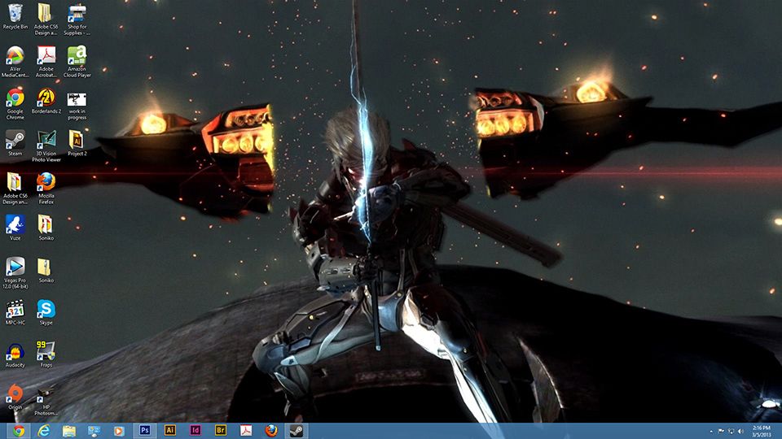782x439 pixels.
Task: Open Soniko folder beside Vegas Pro
Action: pyautogui.click(x=46, y=270)
